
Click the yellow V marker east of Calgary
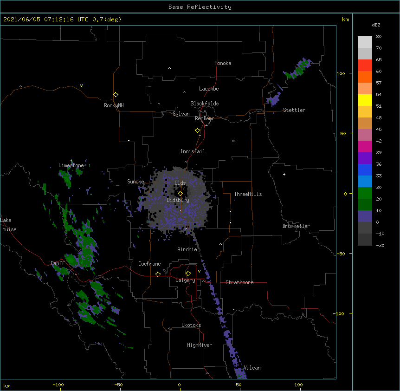click(x=199, y=271)
